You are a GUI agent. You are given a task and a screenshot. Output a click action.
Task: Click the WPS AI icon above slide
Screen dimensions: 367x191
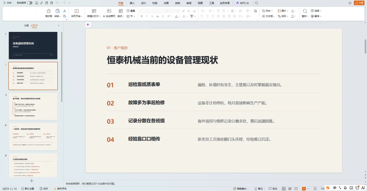[x=88, y=24]
